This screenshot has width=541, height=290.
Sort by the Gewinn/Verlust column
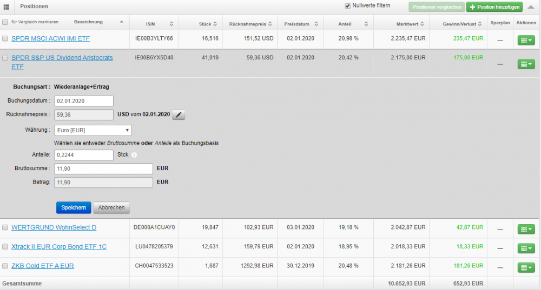[x=479, y=24]
